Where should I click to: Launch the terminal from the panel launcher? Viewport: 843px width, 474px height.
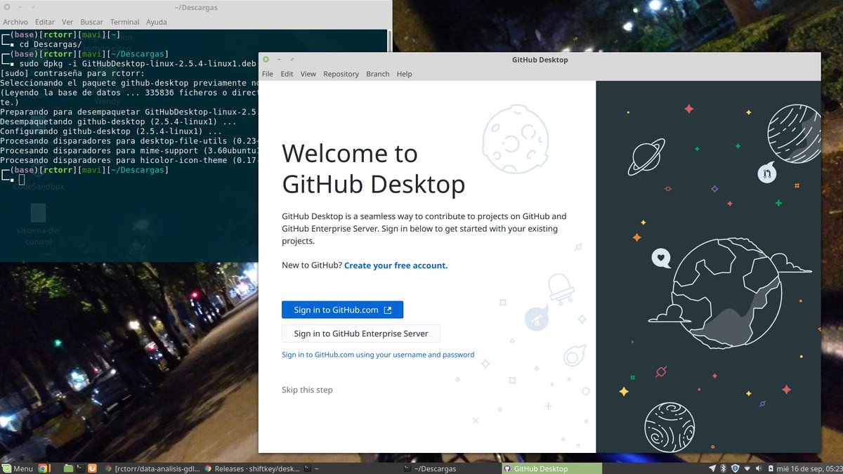coord(80,468)
